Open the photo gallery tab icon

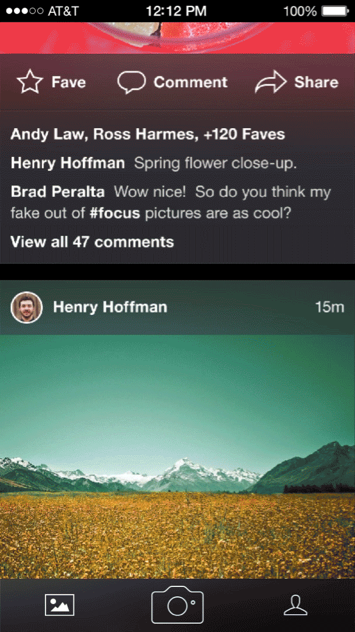click(60, 604)
